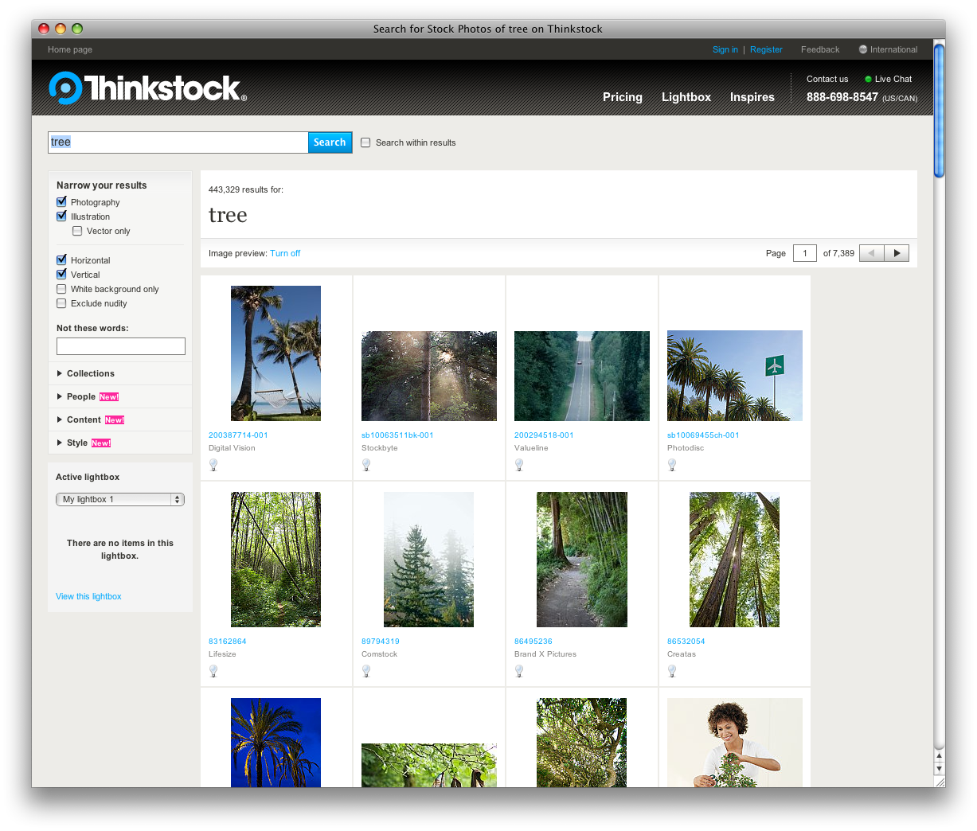Open the Pricing menu
The image size is (977, 831).
tap(623, 97)
